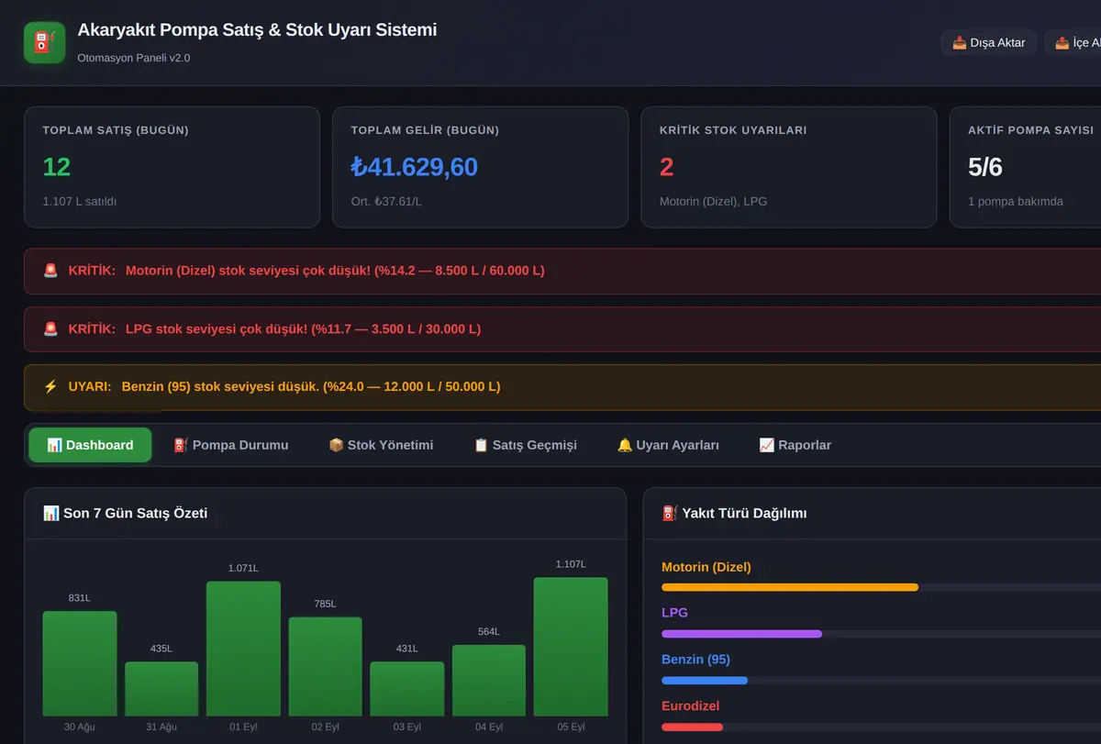1101x744 pixels.
Task: Click the pump icon beside Yakıt Türü Dağılımı
Action: [x=670, y=513]
